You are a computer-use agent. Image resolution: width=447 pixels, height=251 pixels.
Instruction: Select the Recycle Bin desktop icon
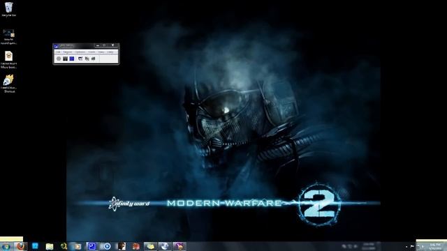coord(9,9)
